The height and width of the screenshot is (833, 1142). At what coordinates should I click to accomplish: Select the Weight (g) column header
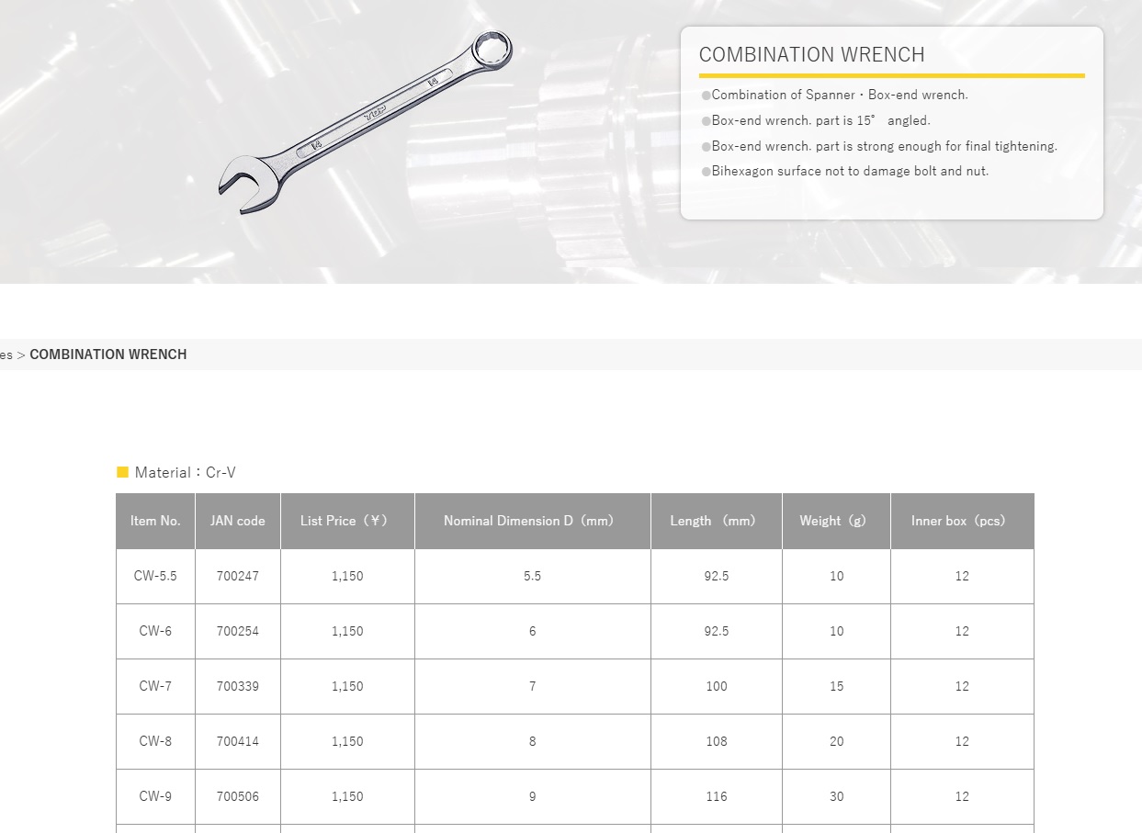tap(835, 521)
